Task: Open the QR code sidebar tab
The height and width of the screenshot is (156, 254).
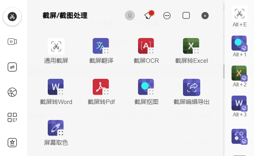Action: 12,118
